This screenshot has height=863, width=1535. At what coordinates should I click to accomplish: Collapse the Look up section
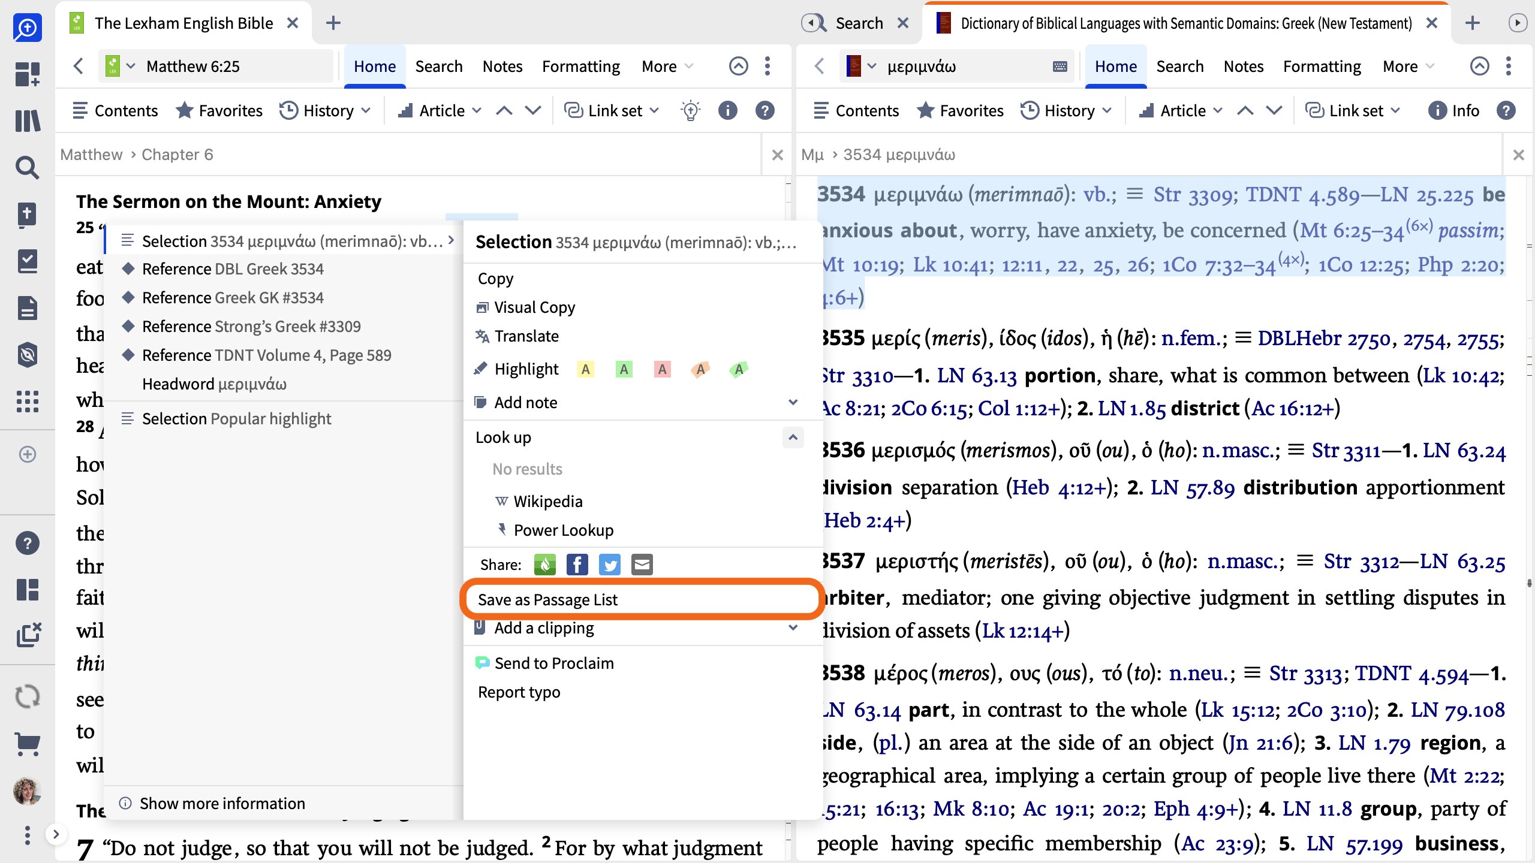tap(793, 437)
